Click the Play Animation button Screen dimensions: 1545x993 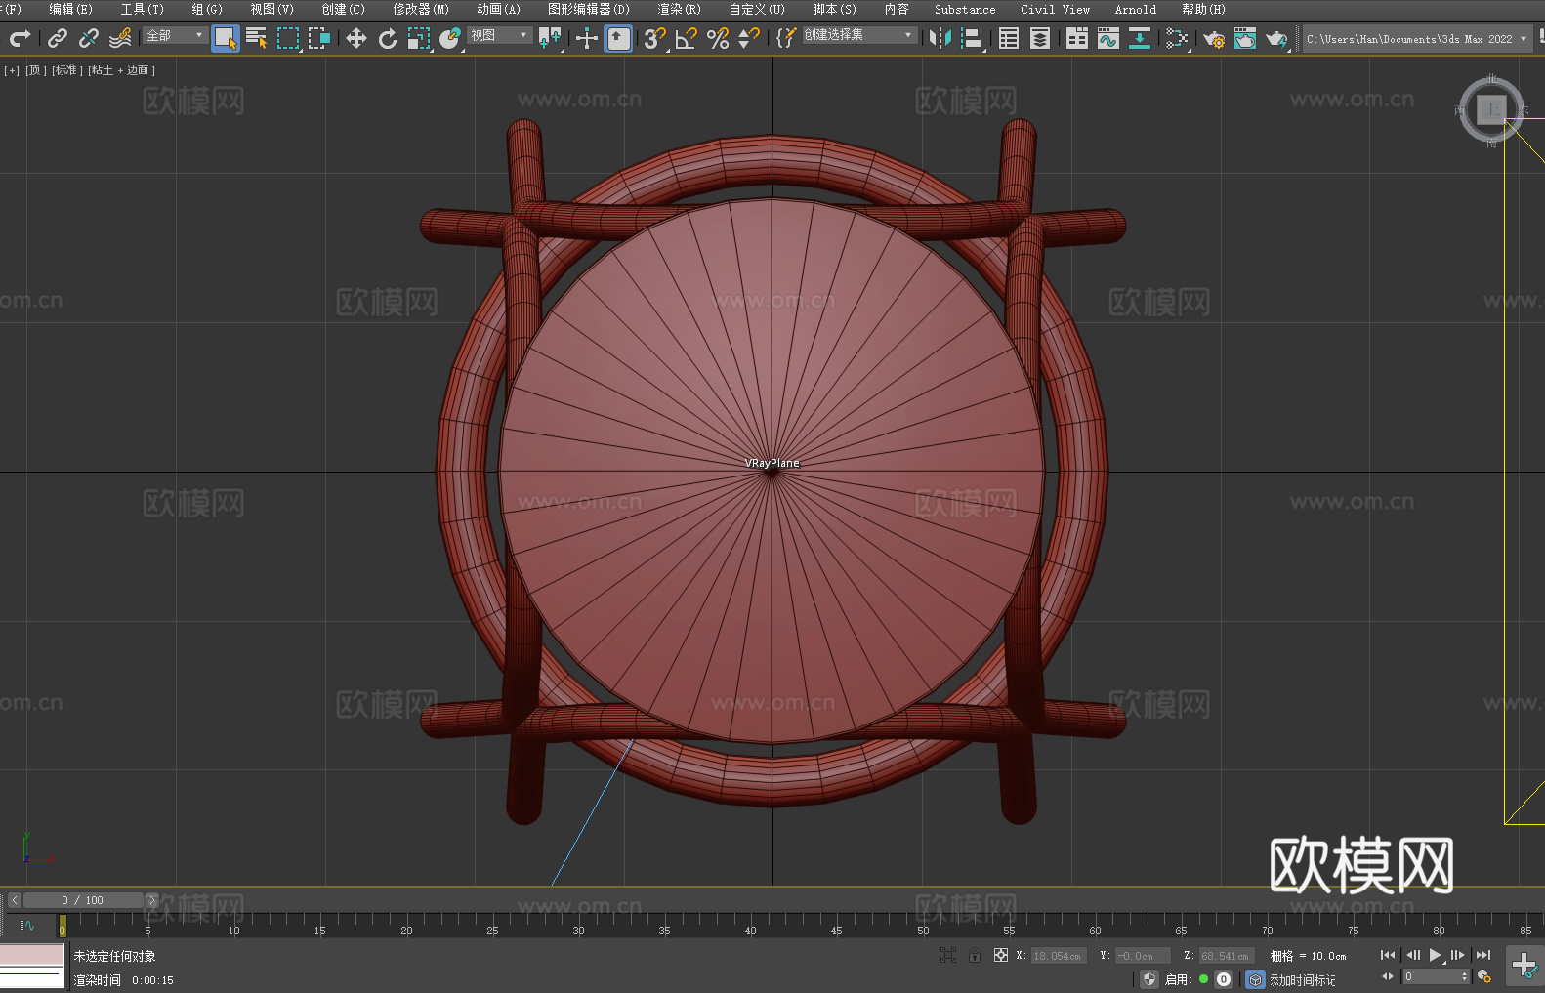pyautogui.click(x=1436, y=955)
